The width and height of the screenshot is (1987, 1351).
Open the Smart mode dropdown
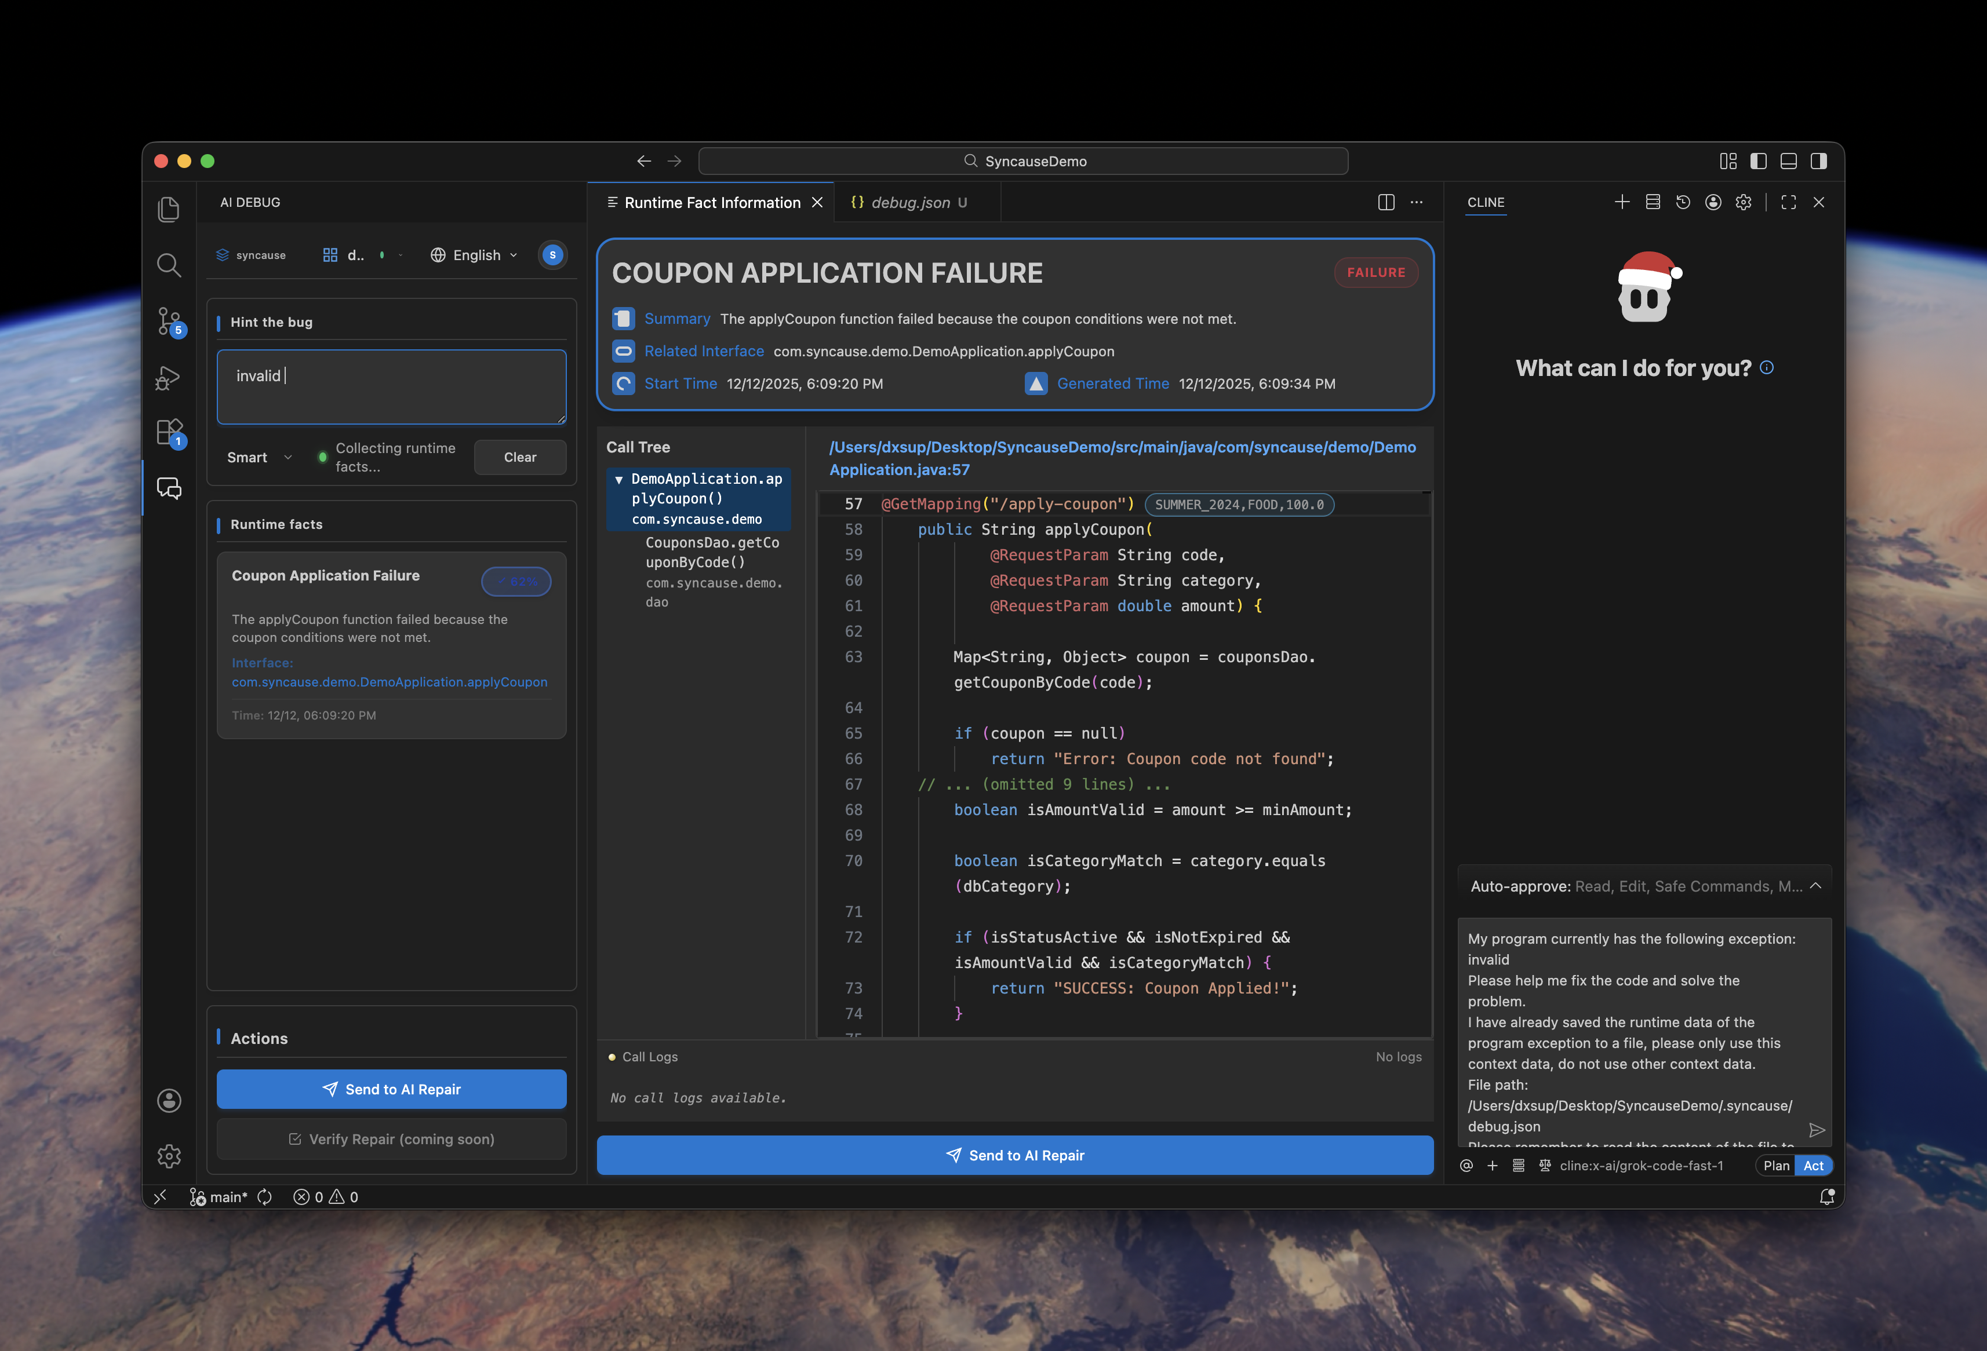point(257,457)
